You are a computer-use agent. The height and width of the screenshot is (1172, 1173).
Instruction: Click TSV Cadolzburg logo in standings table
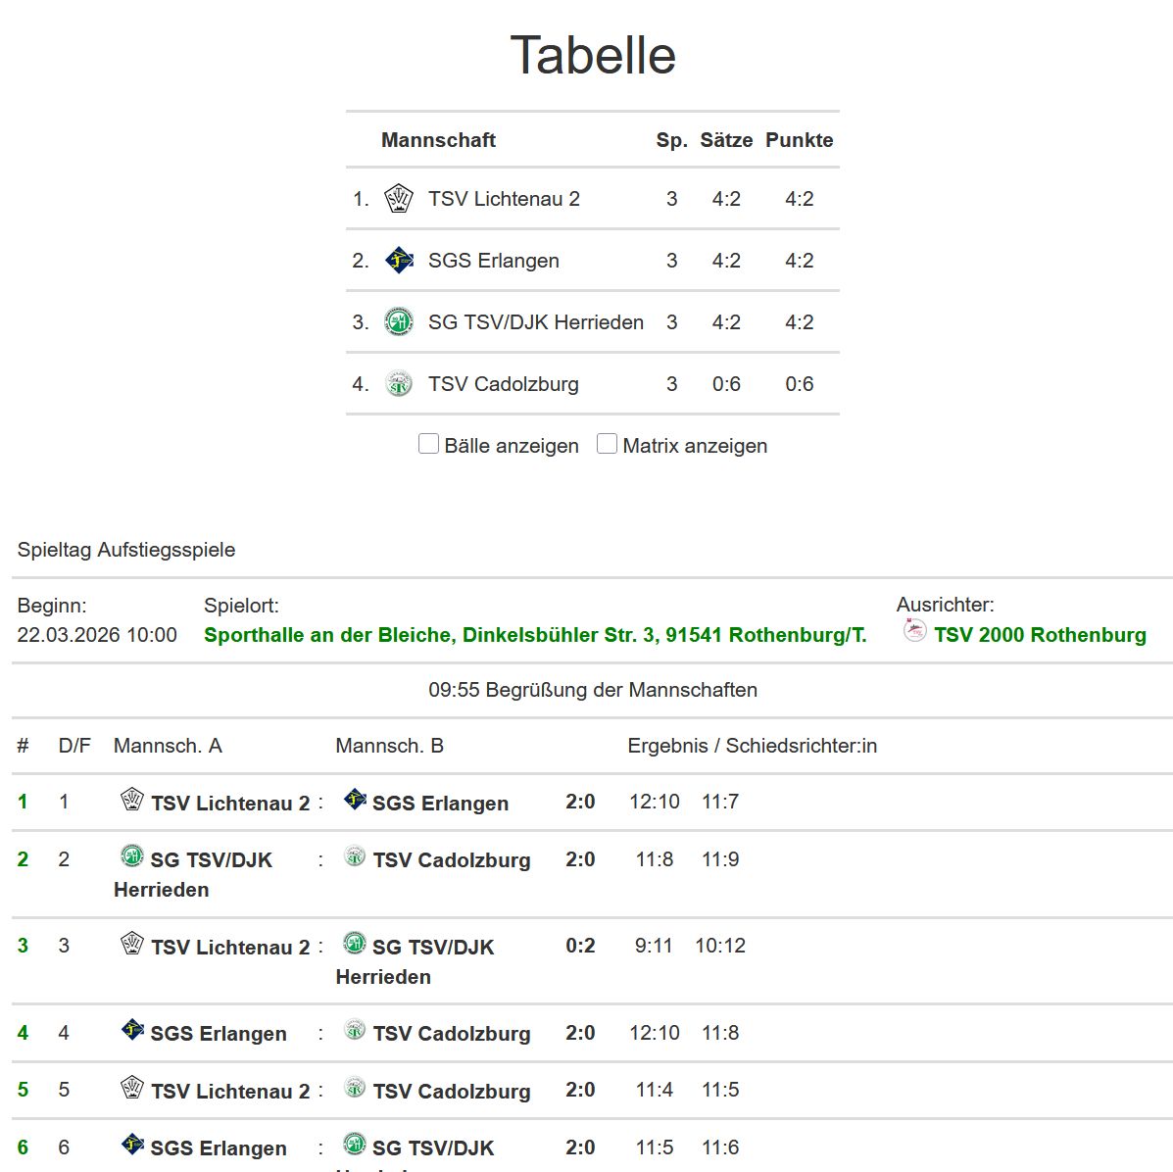tap(398, 383)
